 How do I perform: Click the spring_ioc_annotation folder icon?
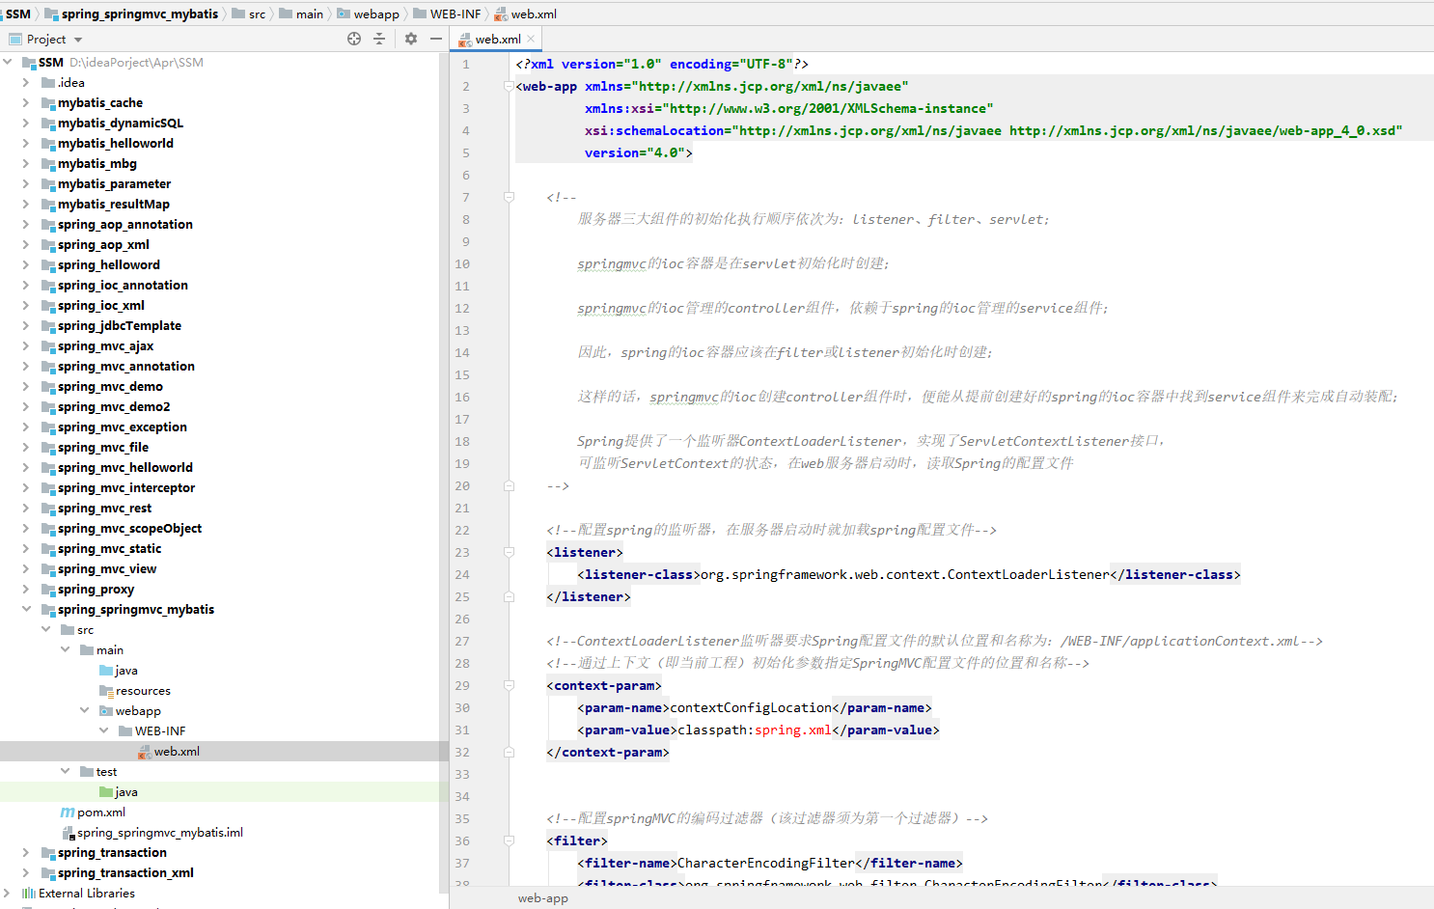click(x=48, y=285)
